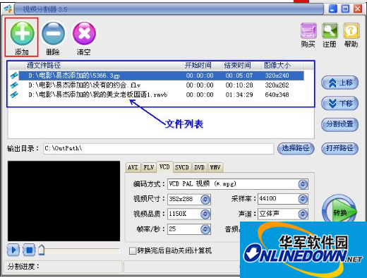Click image size 640x348 cell
The image size is (367, 278).
(277, 95)
